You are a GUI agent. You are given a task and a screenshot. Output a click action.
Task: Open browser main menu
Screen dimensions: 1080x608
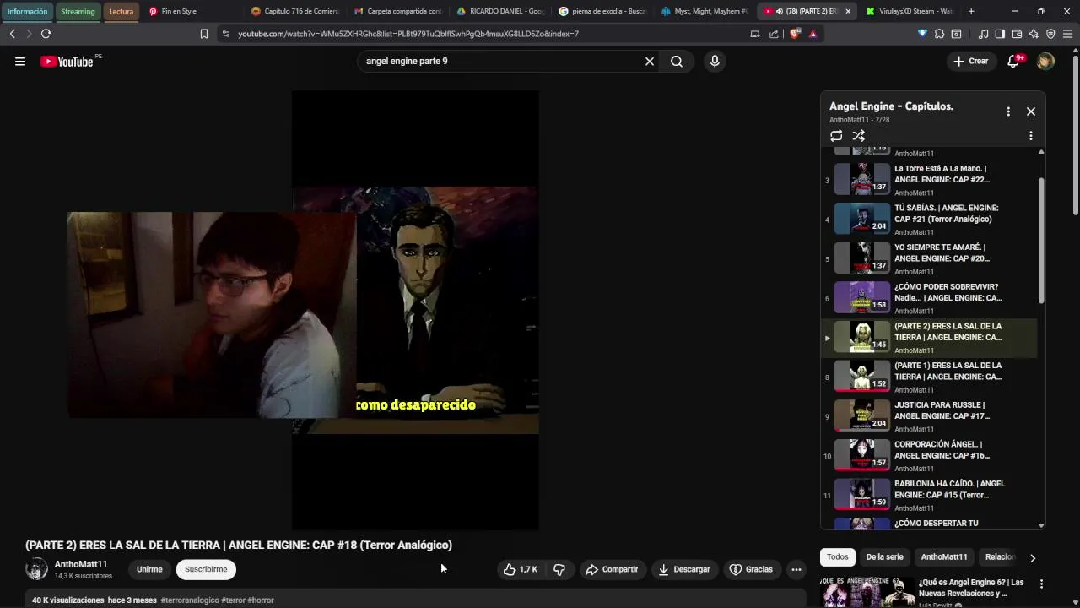1068,34
